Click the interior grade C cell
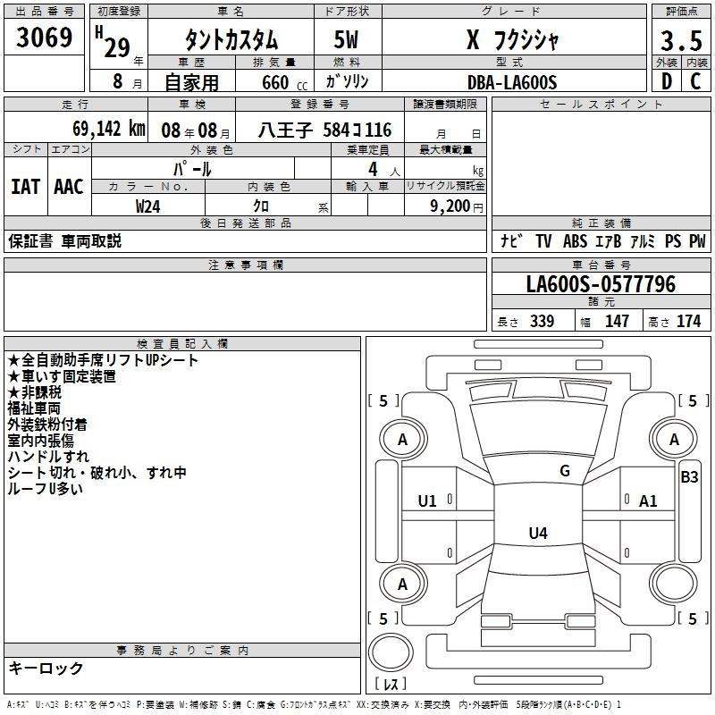715x715 pixels. [x=695, y=81]
